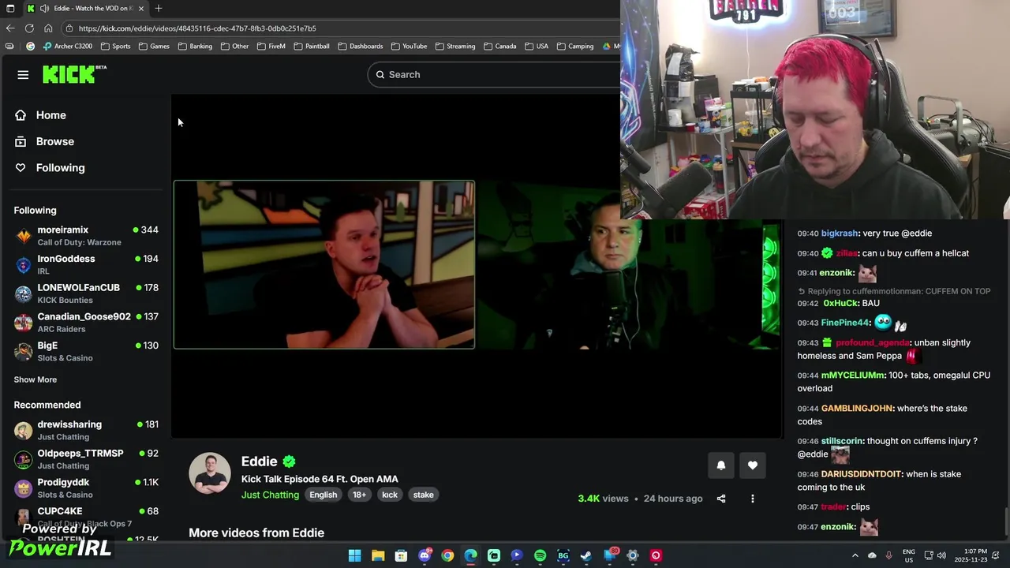Show hidden icons via the tray chevron
The height and width of the screenshot is (568, 1010).
pyautogui.click(x=855, y=555)
